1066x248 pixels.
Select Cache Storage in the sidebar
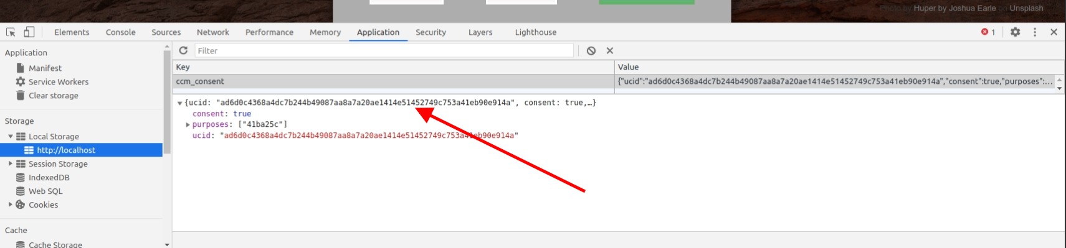tap(55, 244)
